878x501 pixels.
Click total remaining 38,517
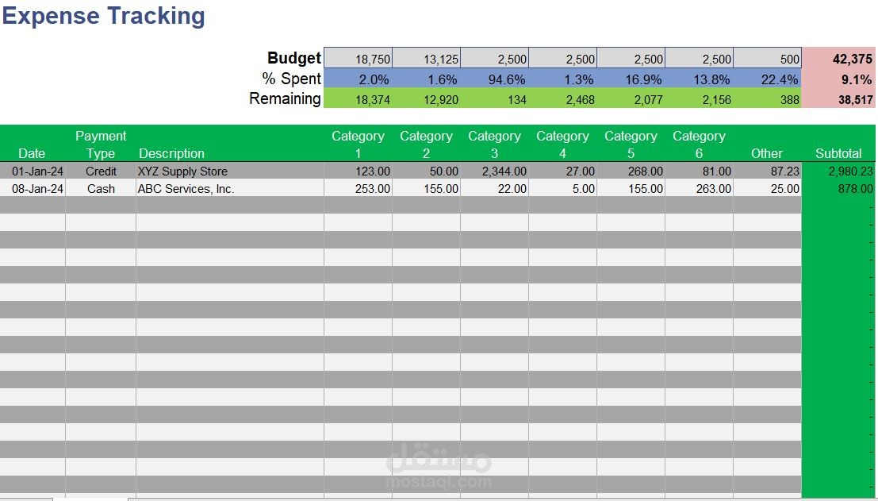838,98
